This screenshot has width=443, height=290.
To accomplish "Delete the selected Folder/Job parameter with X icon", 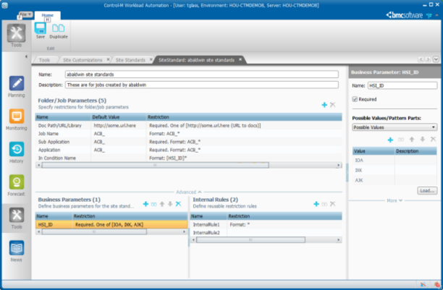I will [333, 105].
